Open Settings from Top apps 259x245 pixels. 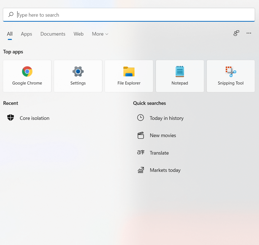coord(78,76)
